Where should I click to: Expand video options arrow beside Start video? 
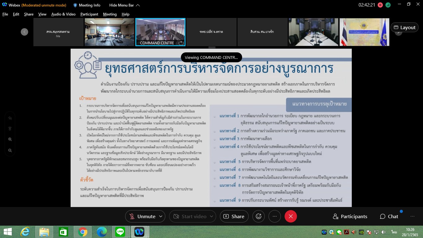tap(211, 216)
